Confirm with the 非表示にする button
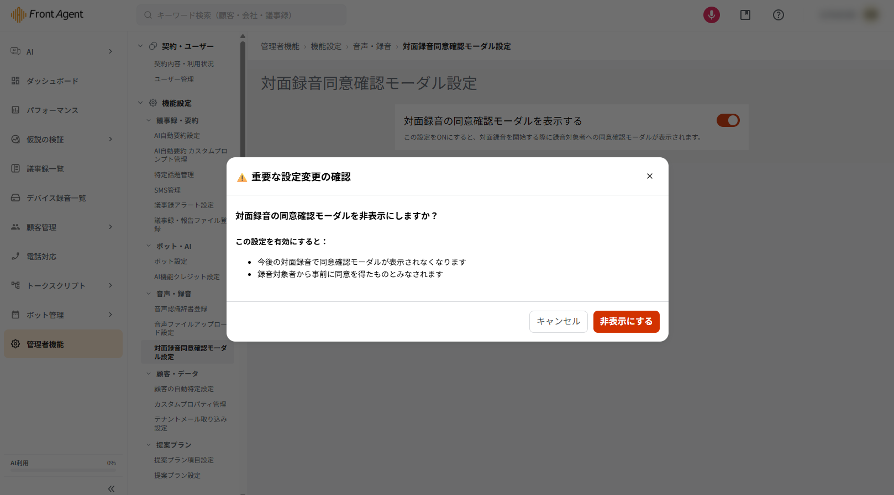 [626, 321]
